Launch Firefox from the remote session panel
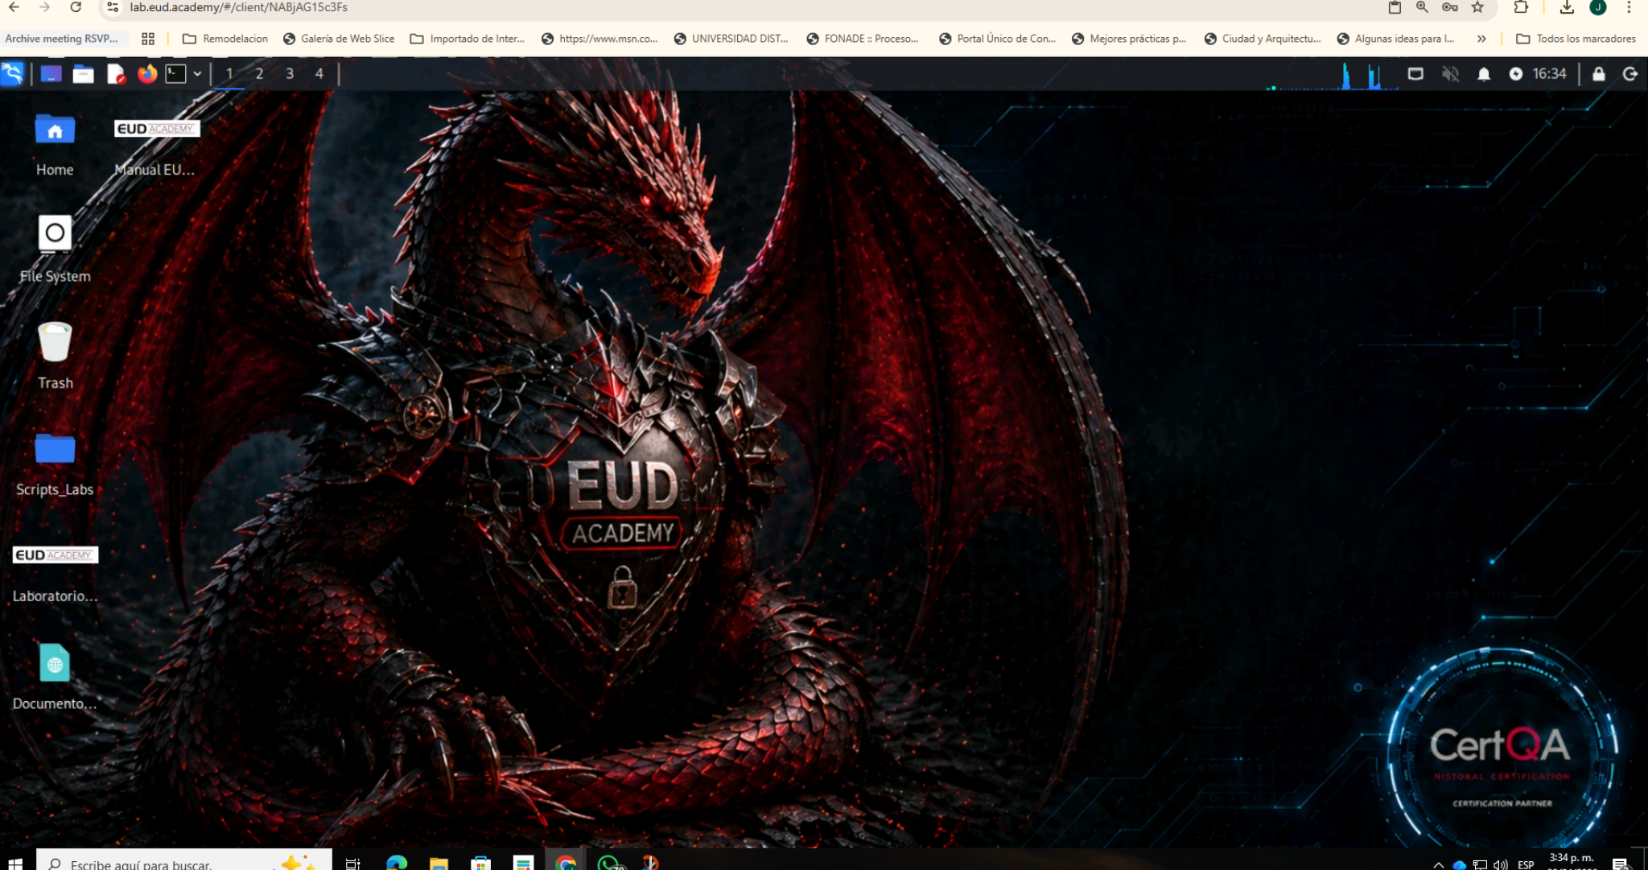Image resolution: width=1648 pixels, height=870 pixels. 146,73
